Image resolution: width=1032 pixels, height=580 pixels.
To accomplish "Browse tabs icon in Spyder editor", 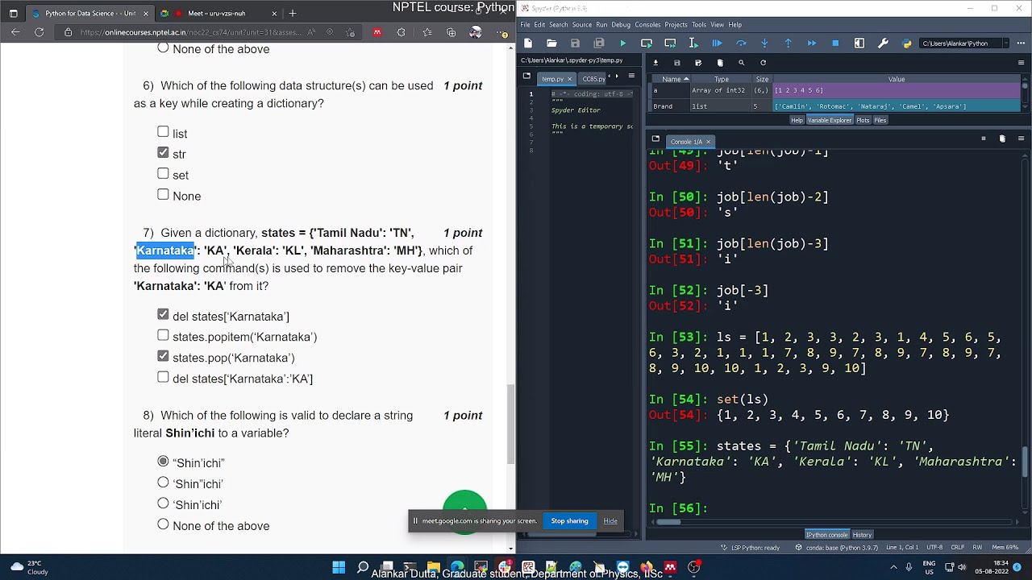I will [x=526, y=77].
